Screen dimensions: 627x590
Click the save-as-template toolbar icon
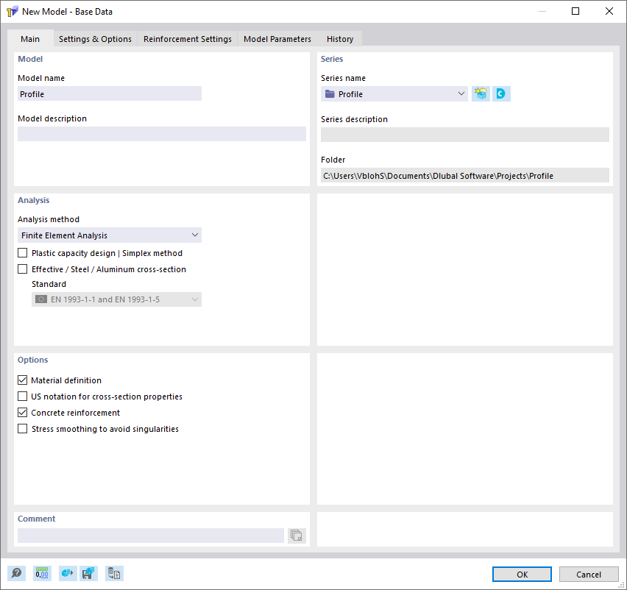click(89, 573)
